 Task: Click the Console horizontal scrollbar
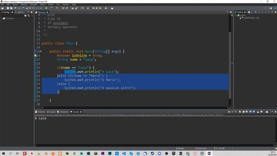click(x=155, y=145)
